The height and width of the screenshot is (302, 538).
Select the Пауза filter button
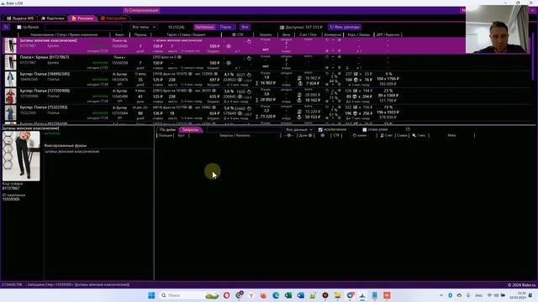coord(225,27)
